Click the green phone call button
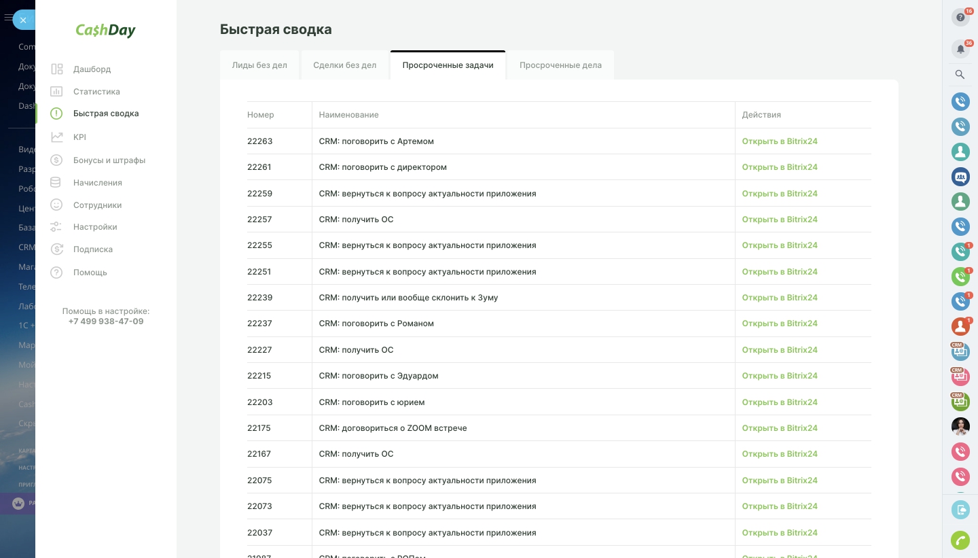Viewport: 978px width, 558px height. pos(960,540)
